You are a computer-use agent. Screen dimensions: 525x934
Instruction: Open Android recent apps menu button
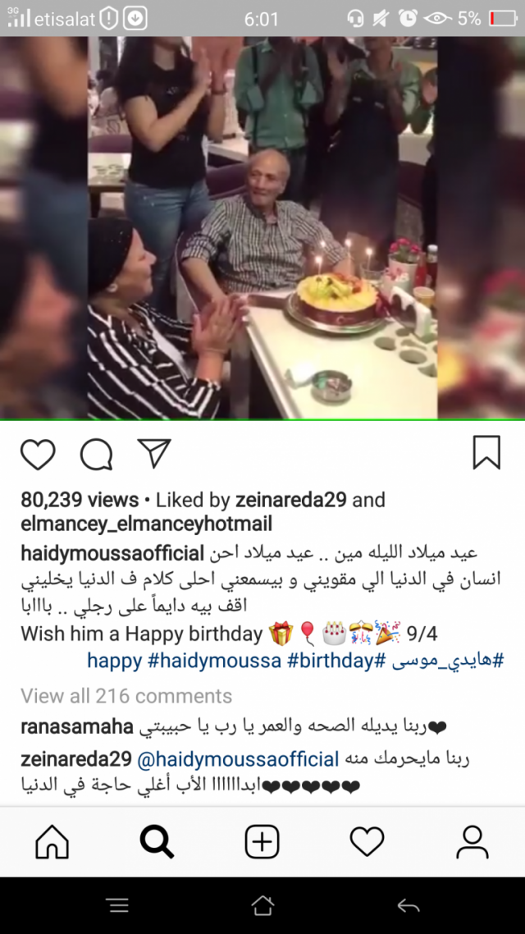[118, 906]
